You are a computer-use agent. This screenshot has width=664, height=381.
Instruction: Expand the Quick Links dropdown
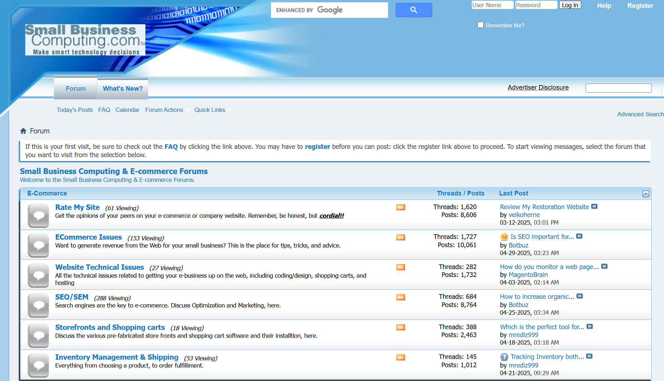(213, 110)
